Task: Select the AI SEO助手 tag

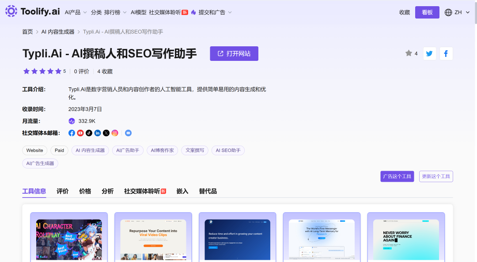Action: point(228,150)
